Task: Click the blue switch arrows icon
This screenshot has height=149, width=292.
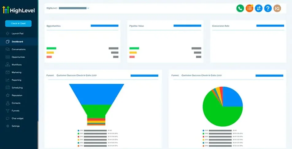Action: 259,9
